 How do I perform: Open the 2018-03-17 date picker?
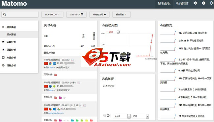click(x=76, y=14)
